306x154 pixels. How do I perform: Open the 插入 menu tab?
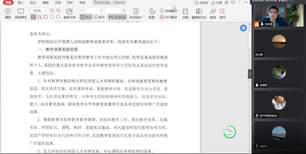[x=21, y=3]
